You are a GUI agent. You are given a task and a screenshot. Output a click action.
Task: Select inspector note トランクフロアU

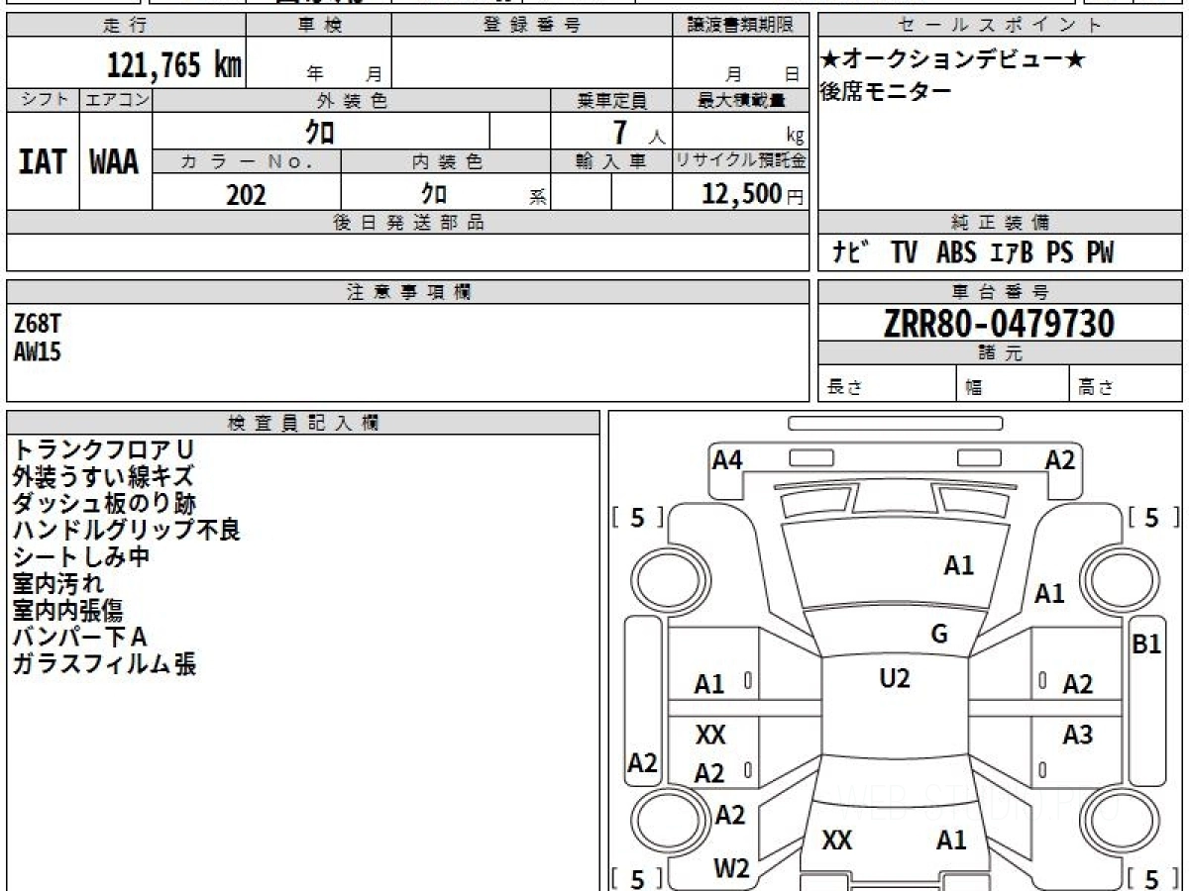coord(102,449)
